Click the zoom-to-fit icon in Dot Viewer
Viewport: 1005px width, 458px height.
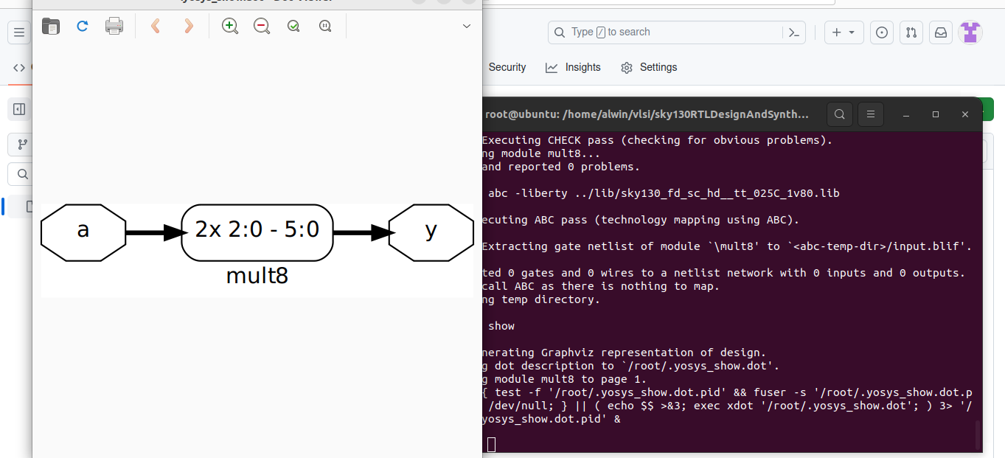293,25
